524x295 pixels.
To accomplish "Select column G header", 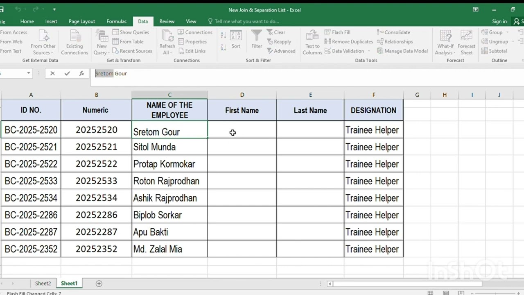I will 417,95.
